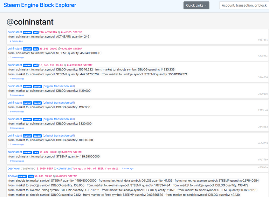Select the @coininstant page heading

pos(30,22)
